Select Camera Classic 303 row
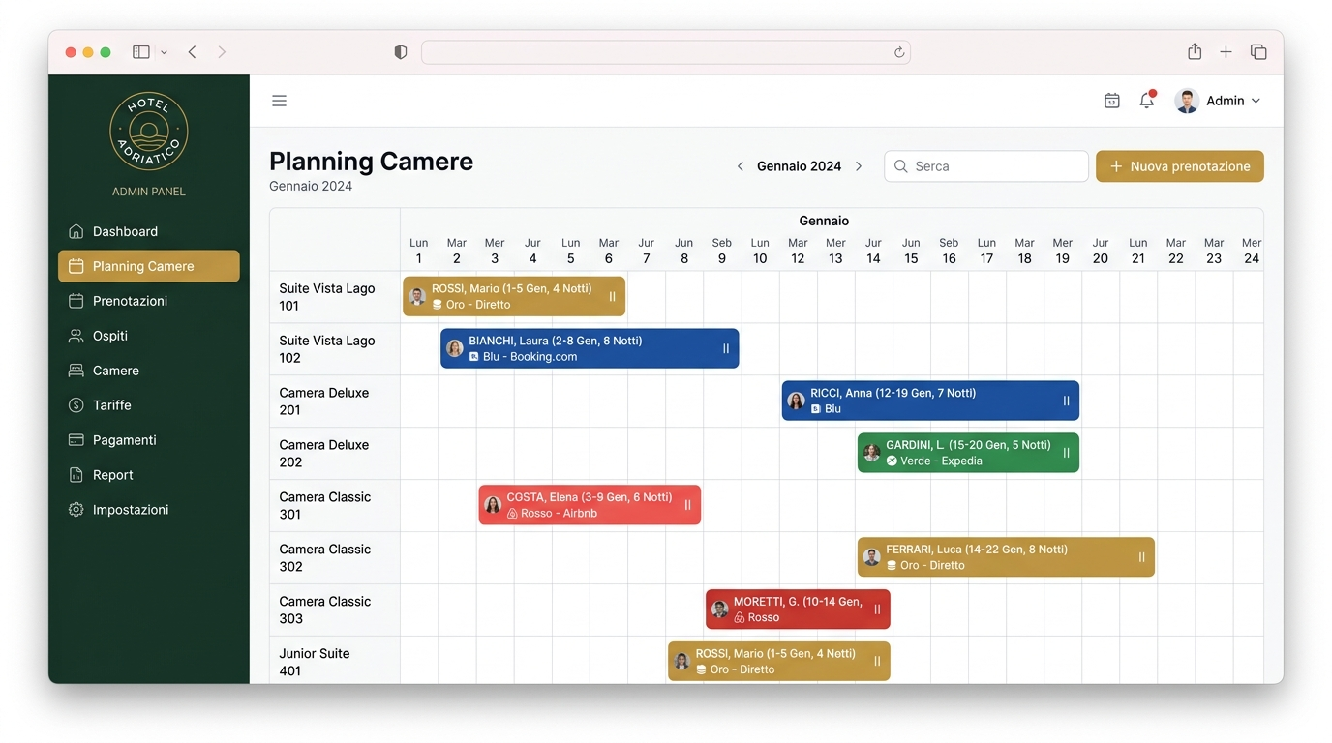This screenshot has height=743, width=1332. 335,610
